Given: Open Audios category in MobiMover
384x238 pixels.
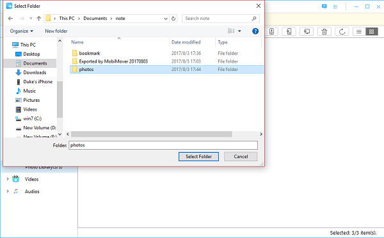Looking at the screenshot, I should click(32, 191).
